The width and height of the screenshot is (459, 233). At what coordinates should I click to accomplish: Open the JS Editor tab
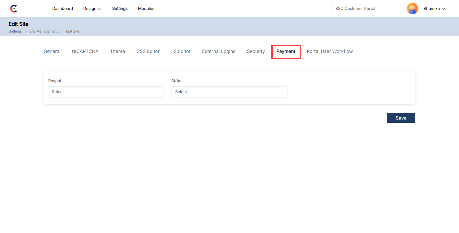181,51
